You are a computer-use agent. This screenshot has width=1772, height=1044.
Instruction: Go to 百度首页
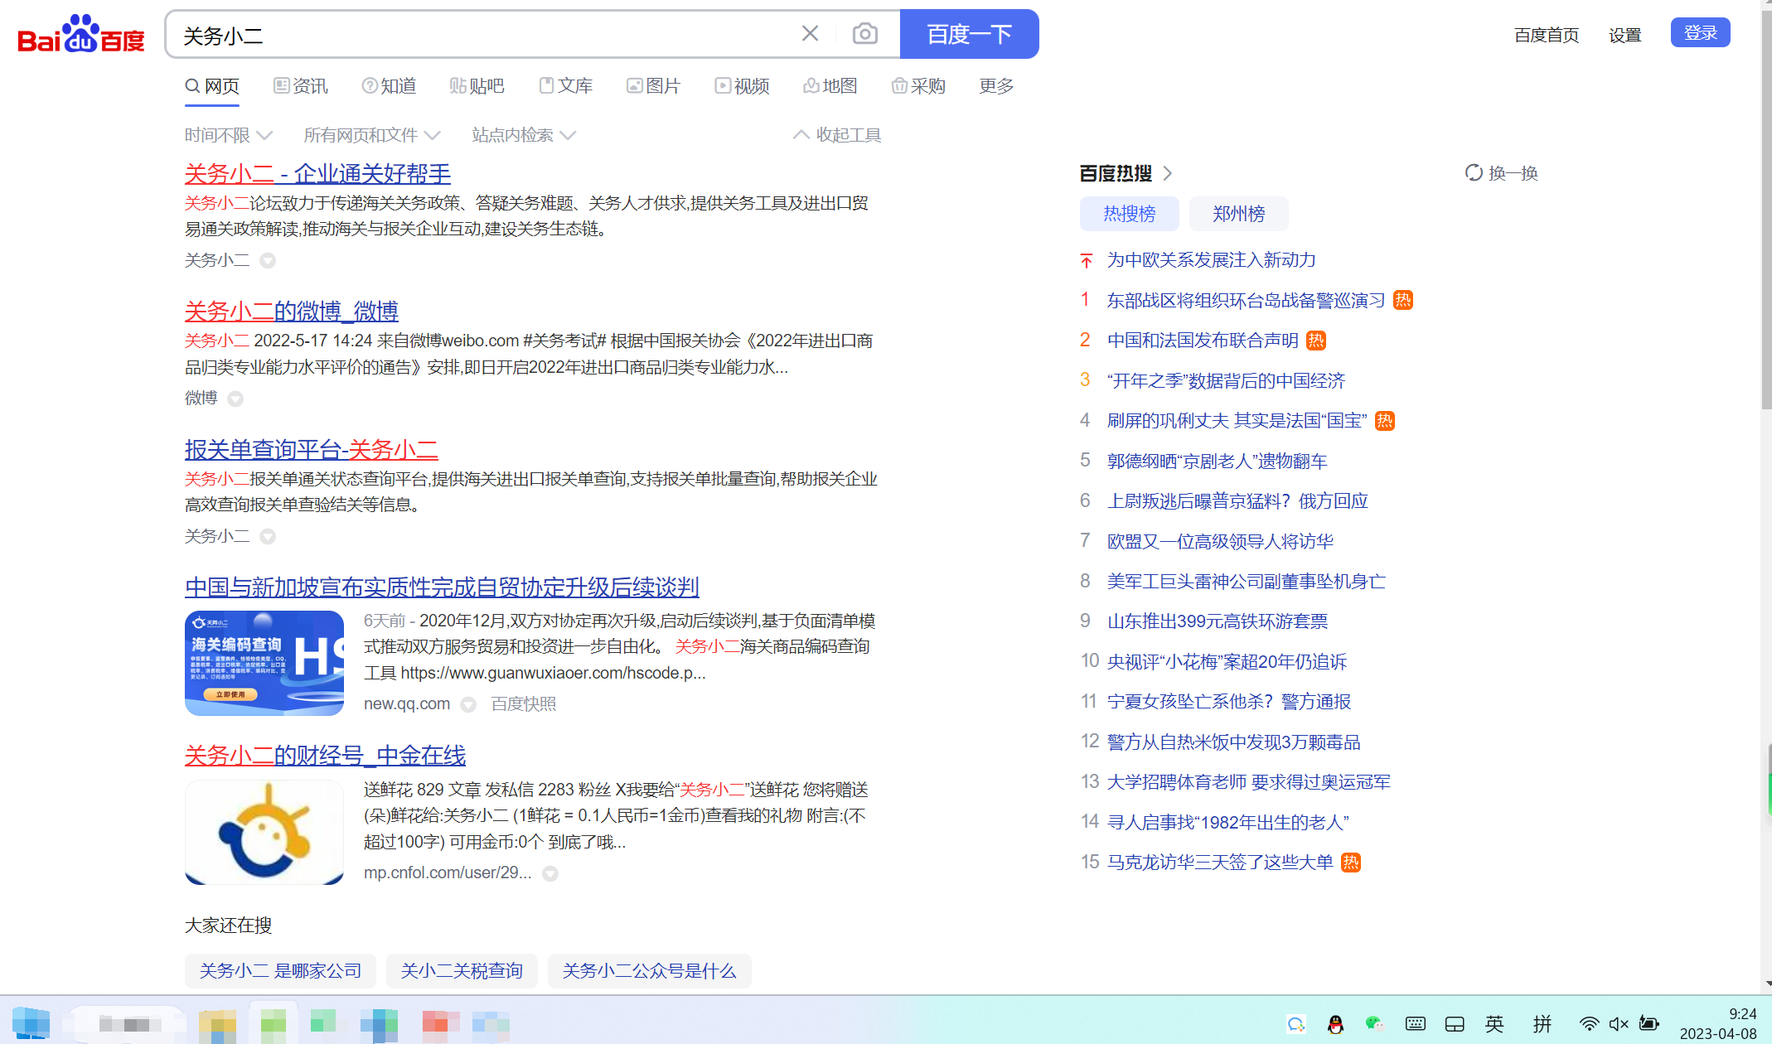pos(1546,35)
